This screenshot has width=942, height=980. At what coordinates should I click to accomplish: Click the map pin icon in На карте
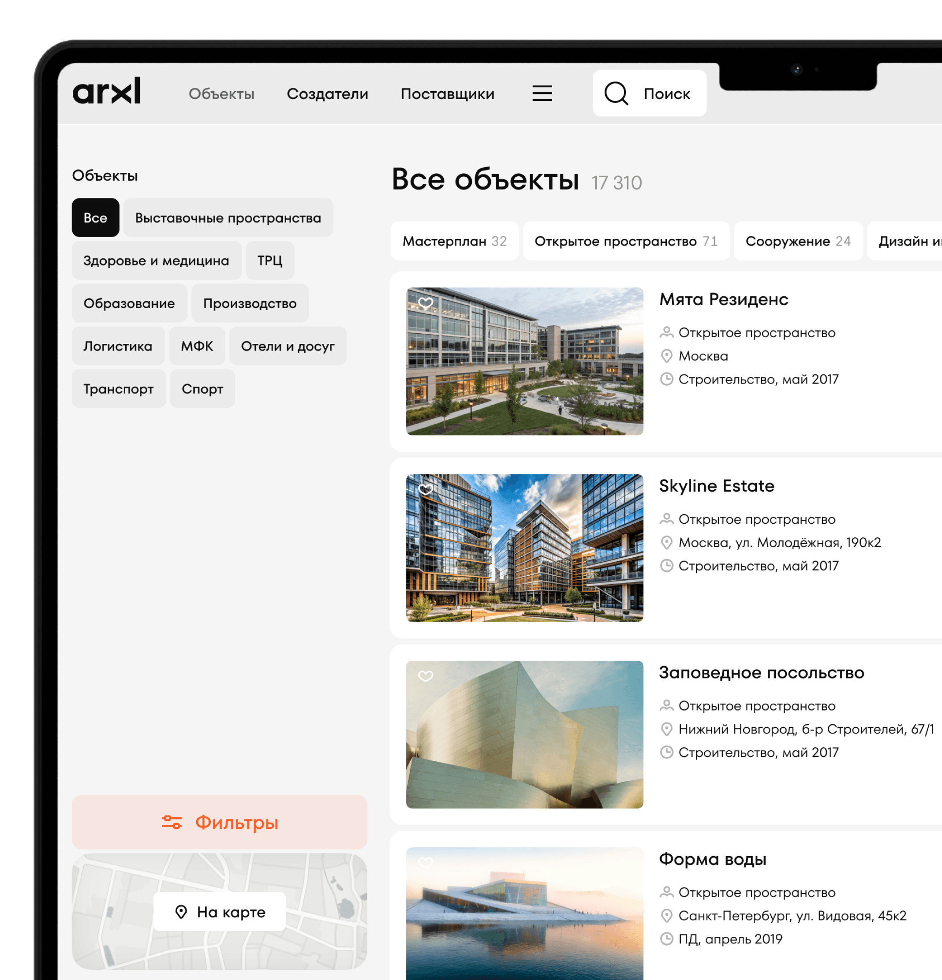tap(181, 912)
